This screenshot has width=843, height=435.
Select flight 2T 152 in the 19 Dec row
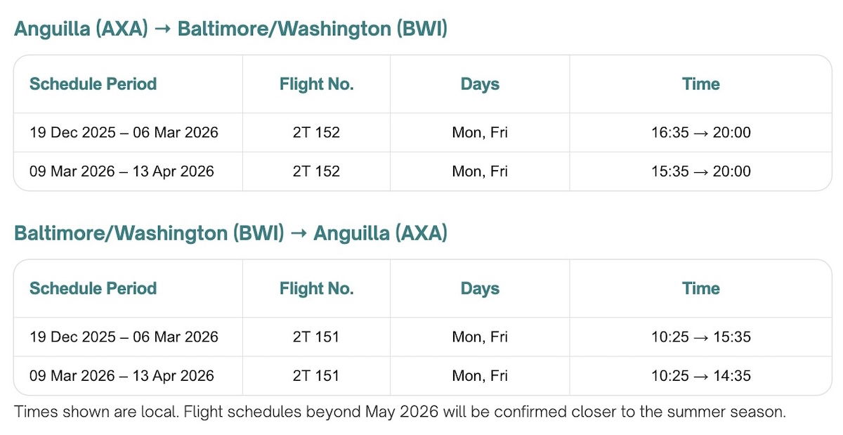coord(316,132)
